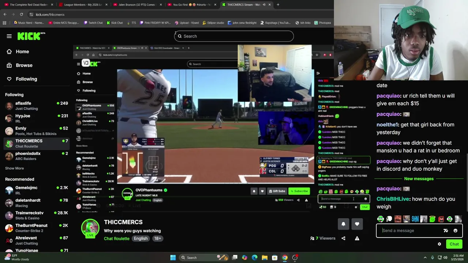
Task: Switch to Jalen Brunson (32 PTS) tab
Action: (x=137, y=5)
